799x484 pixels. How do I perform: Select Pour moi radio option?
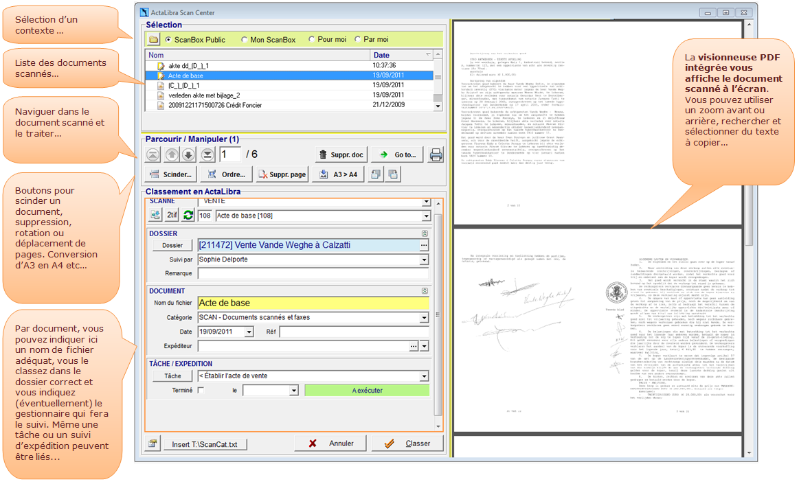311,39
